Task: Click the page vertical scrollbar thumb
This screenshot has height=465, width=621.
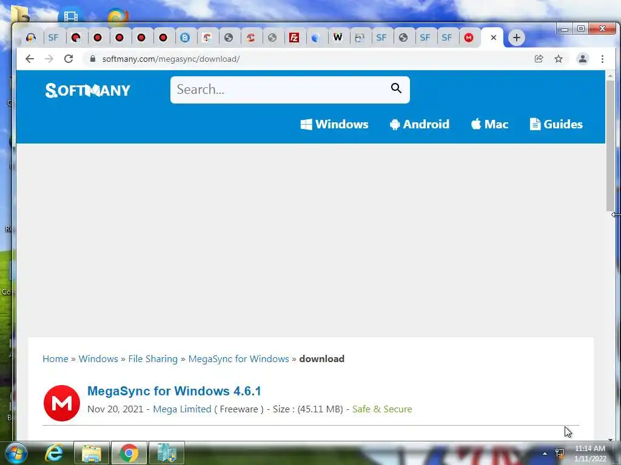Action: point(610,145)
